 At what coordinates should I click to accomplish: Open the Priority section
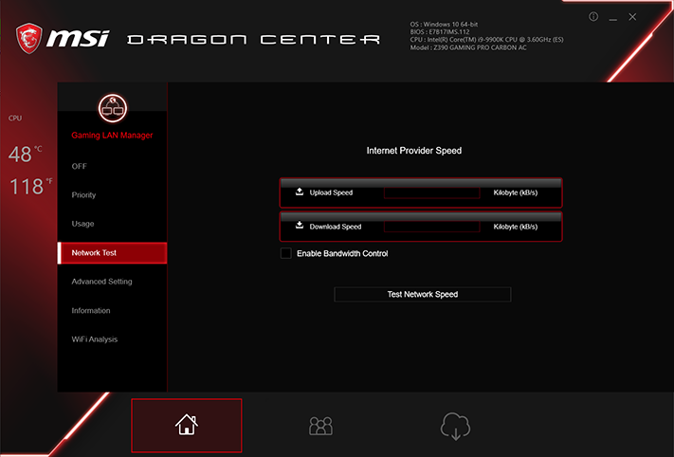83,194
